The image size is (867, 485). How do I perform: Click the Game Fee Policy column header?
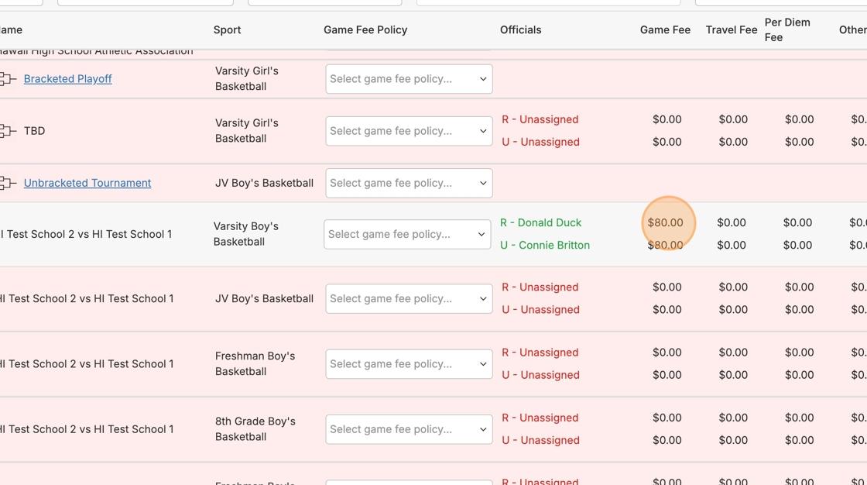pyautogui.click(x=365, y=30)
